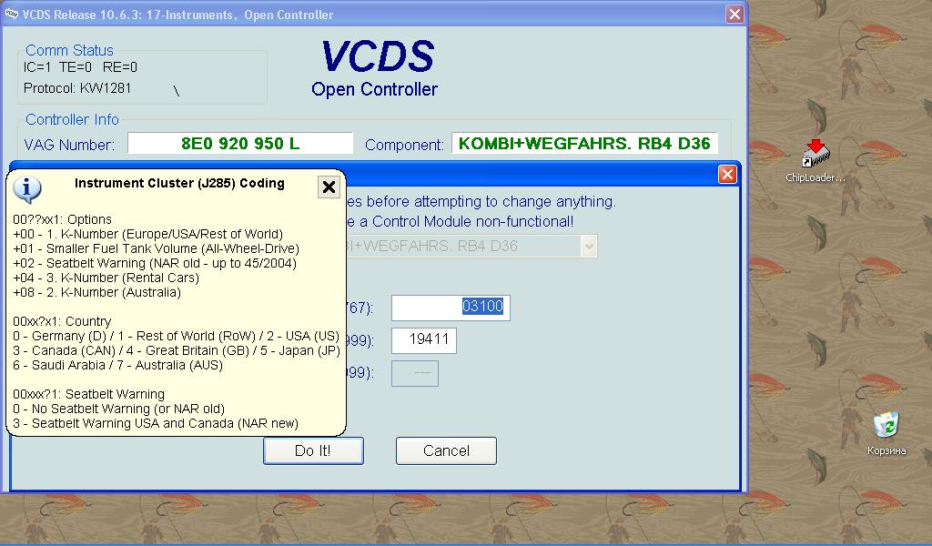Click the '3 - Canada (CAN) / 4 - Great Britain' line
932x546 pixels.
pos(177,350)
